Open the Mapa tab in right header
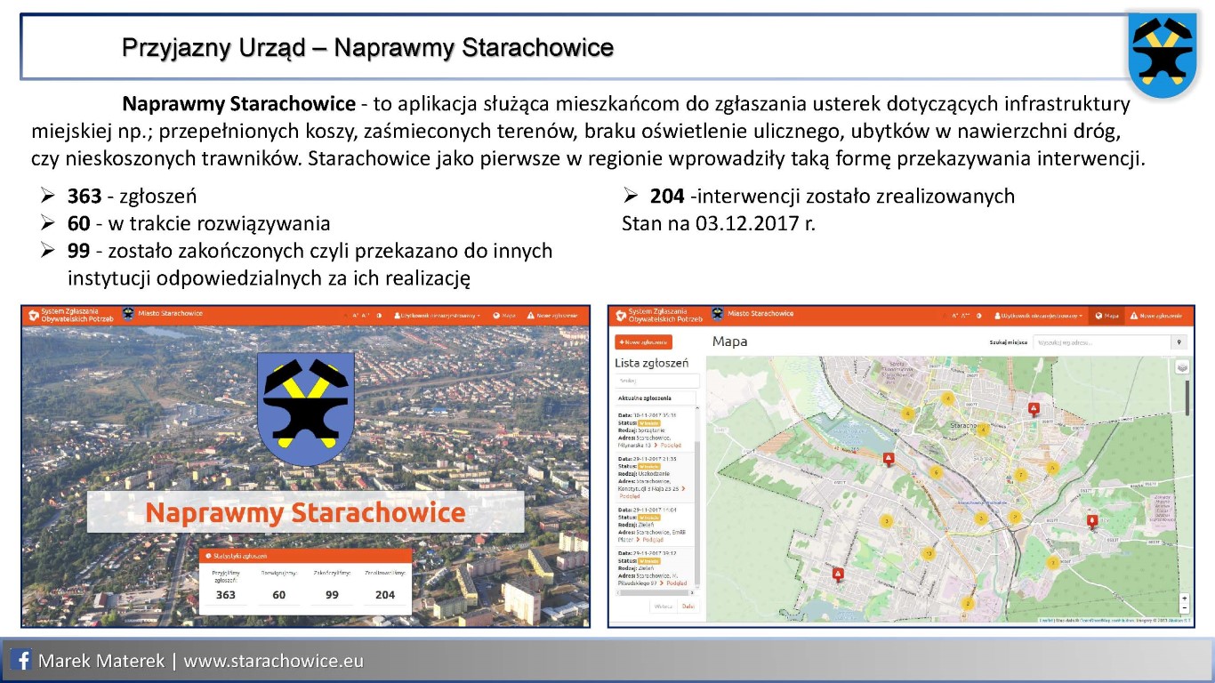The image size is (1215, 683). point(1106,316)
